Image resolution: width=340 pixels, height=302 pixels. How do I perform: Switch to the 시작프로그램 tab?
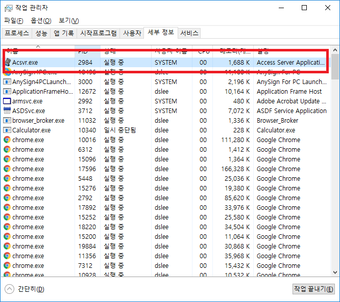coord(99,33)
